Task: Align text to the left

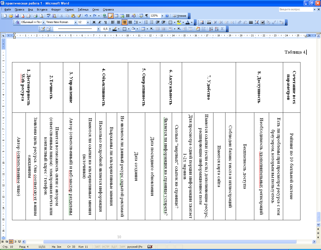Action: pyautogui.click(x=113, y=22)
